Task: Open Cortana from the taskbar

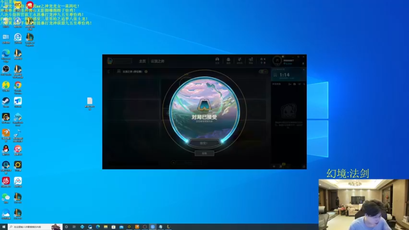Action: click(66, 227)
